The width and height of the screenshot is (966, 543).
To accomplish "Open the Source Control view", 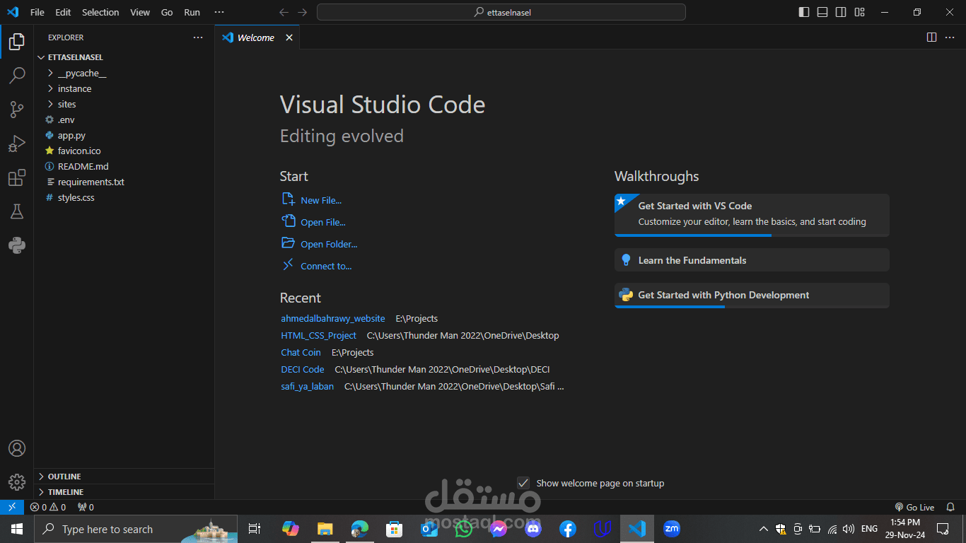I will click(x=17, y=110).
